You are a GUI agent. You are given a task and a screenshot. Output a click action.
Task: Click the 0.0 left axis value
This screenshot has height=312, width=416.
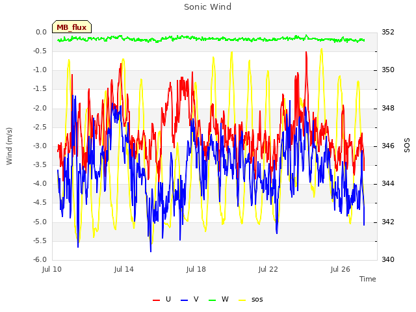(42, 32)
